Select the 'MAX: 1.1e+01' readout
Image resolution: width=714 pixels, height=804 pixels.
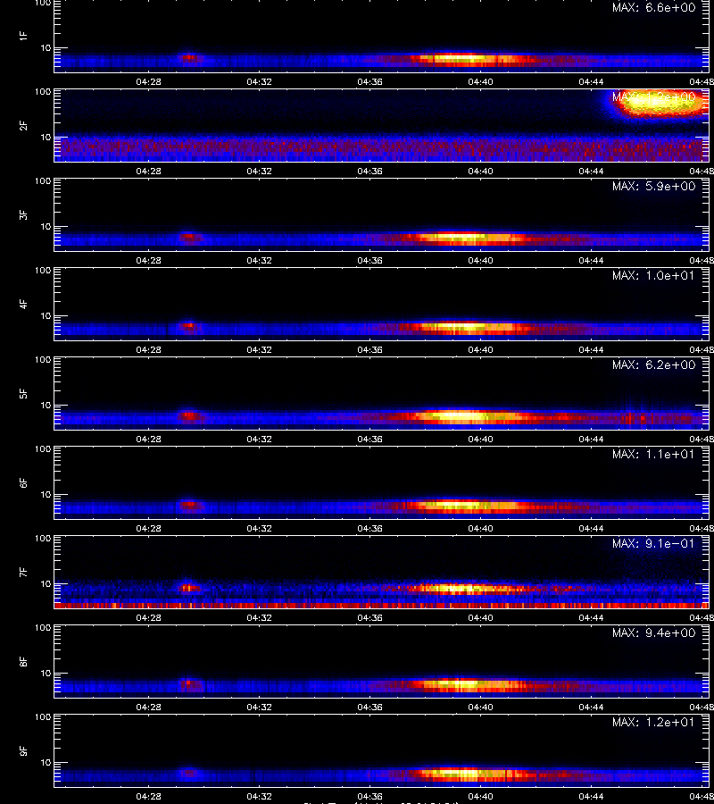point(653,454)
